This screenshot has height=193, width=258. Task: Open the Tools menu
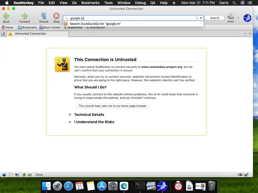[108, 3]
